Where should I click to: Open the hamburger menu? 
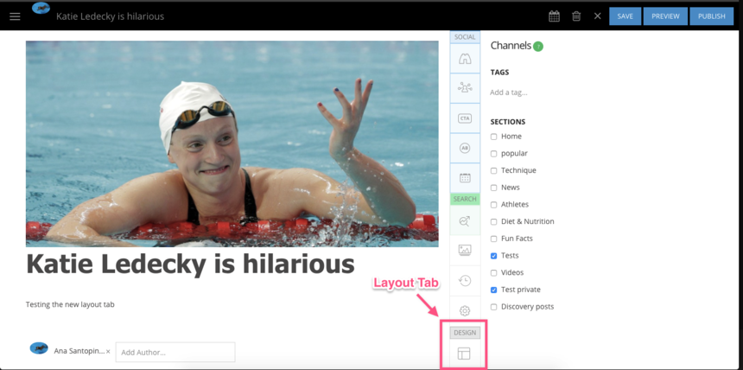tap(15, 16)
